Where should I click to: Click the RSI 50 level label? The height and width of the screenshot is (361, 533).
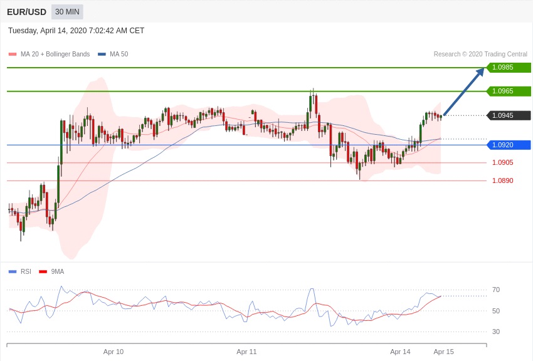point(496,311)
